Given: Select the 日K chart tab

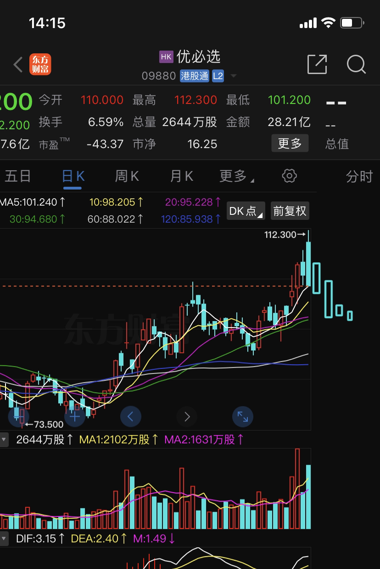Looking at the screenshot, I should click(x=73, y=176).
